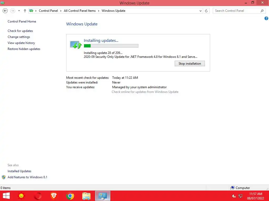Click the Stop installation button
The image size is (269, 201).
(190, 64)
